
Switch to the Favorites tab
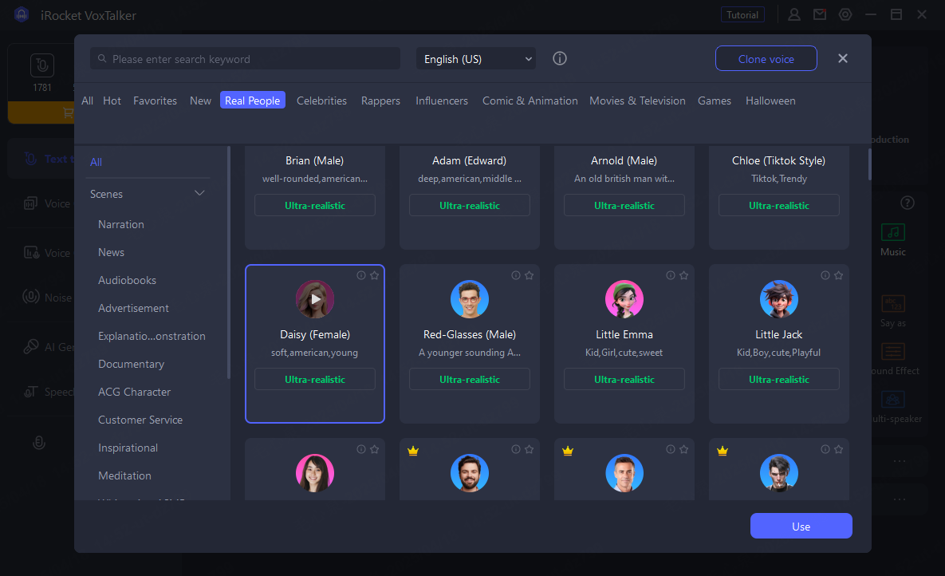pyautogui.click(x=155, y=101)
